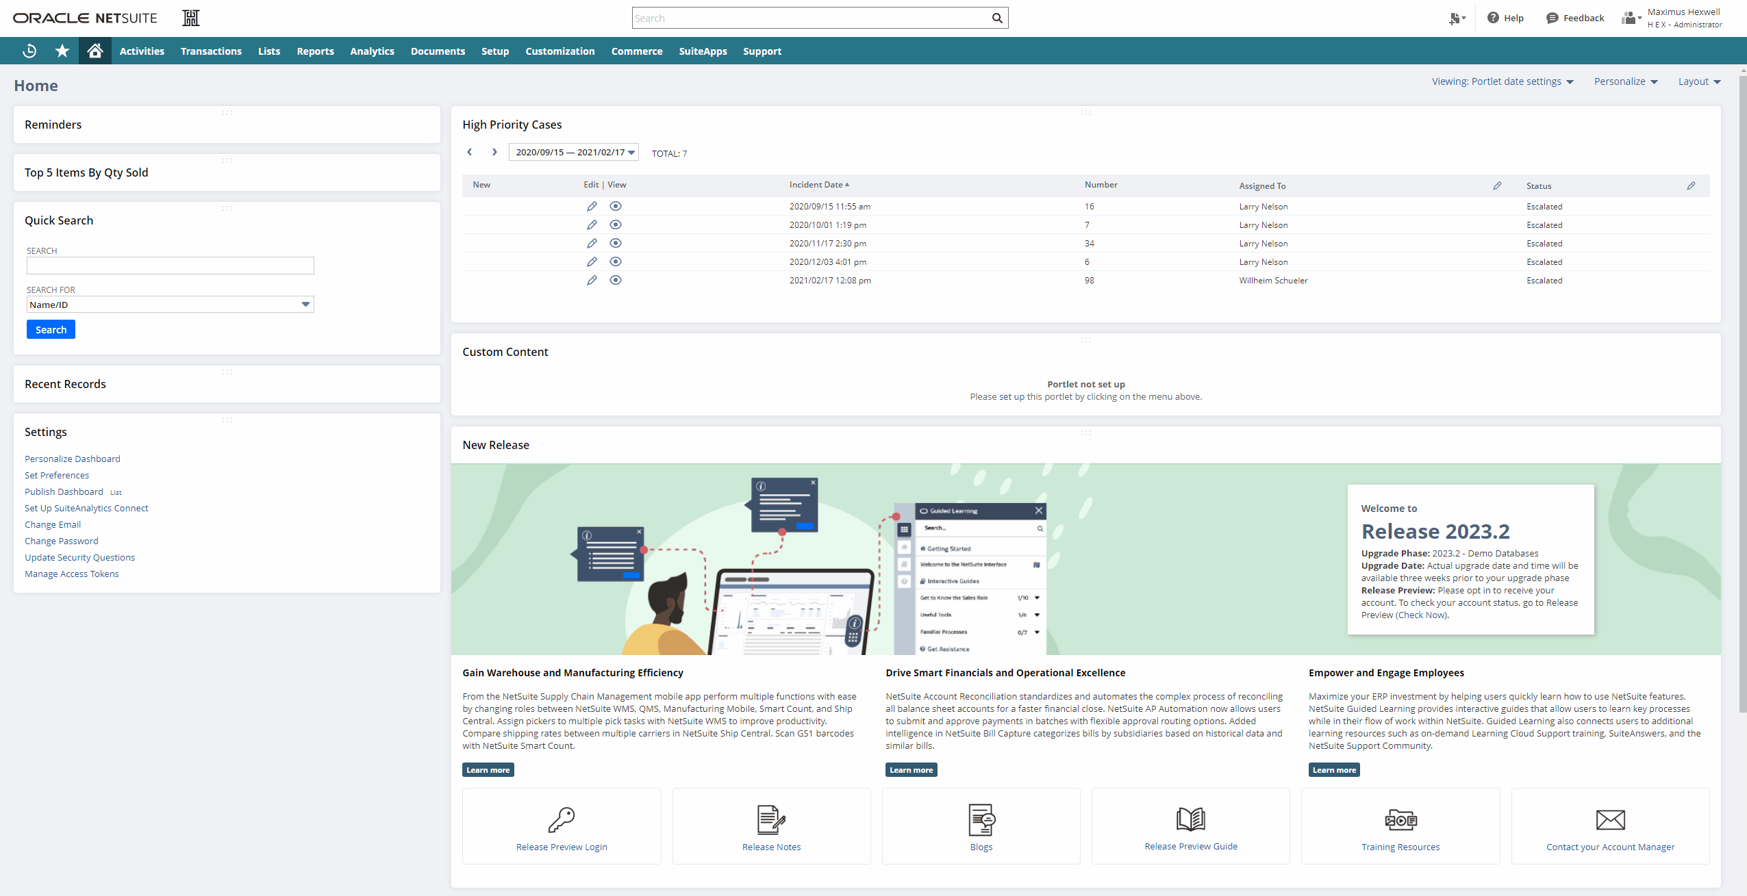Click the Release Preview Guide book icon
This screenshot has height=896, width=1747.
[1191, 819]
